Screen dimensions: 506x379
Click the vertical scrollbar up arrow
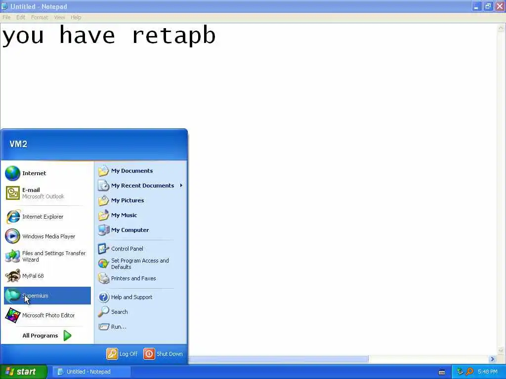click(501, 28)
